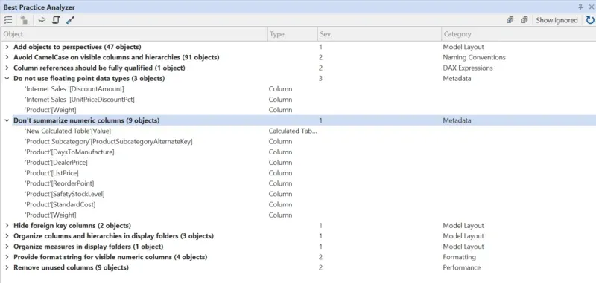Image resolution: width=596 pixels, height=283 pixels.
Task: Click the Column type cell of 'Product'[ListPrice]
Action: click(x=281, y=173)
